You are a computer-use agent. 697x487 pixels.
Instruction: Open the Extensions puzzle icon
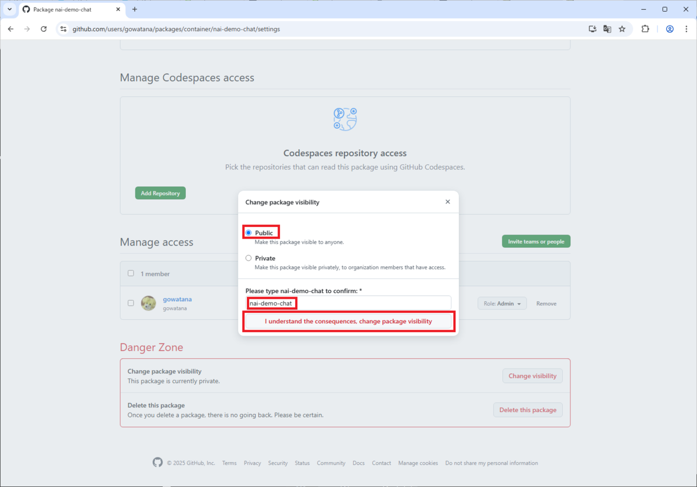pyautogui.click(x=645, y=29)
